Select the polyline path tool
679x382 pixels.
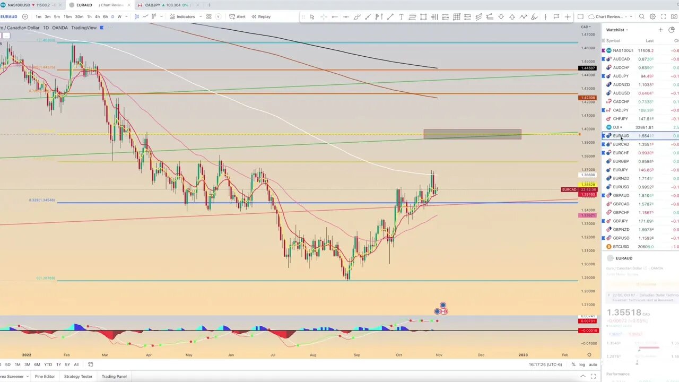(523, 17)
